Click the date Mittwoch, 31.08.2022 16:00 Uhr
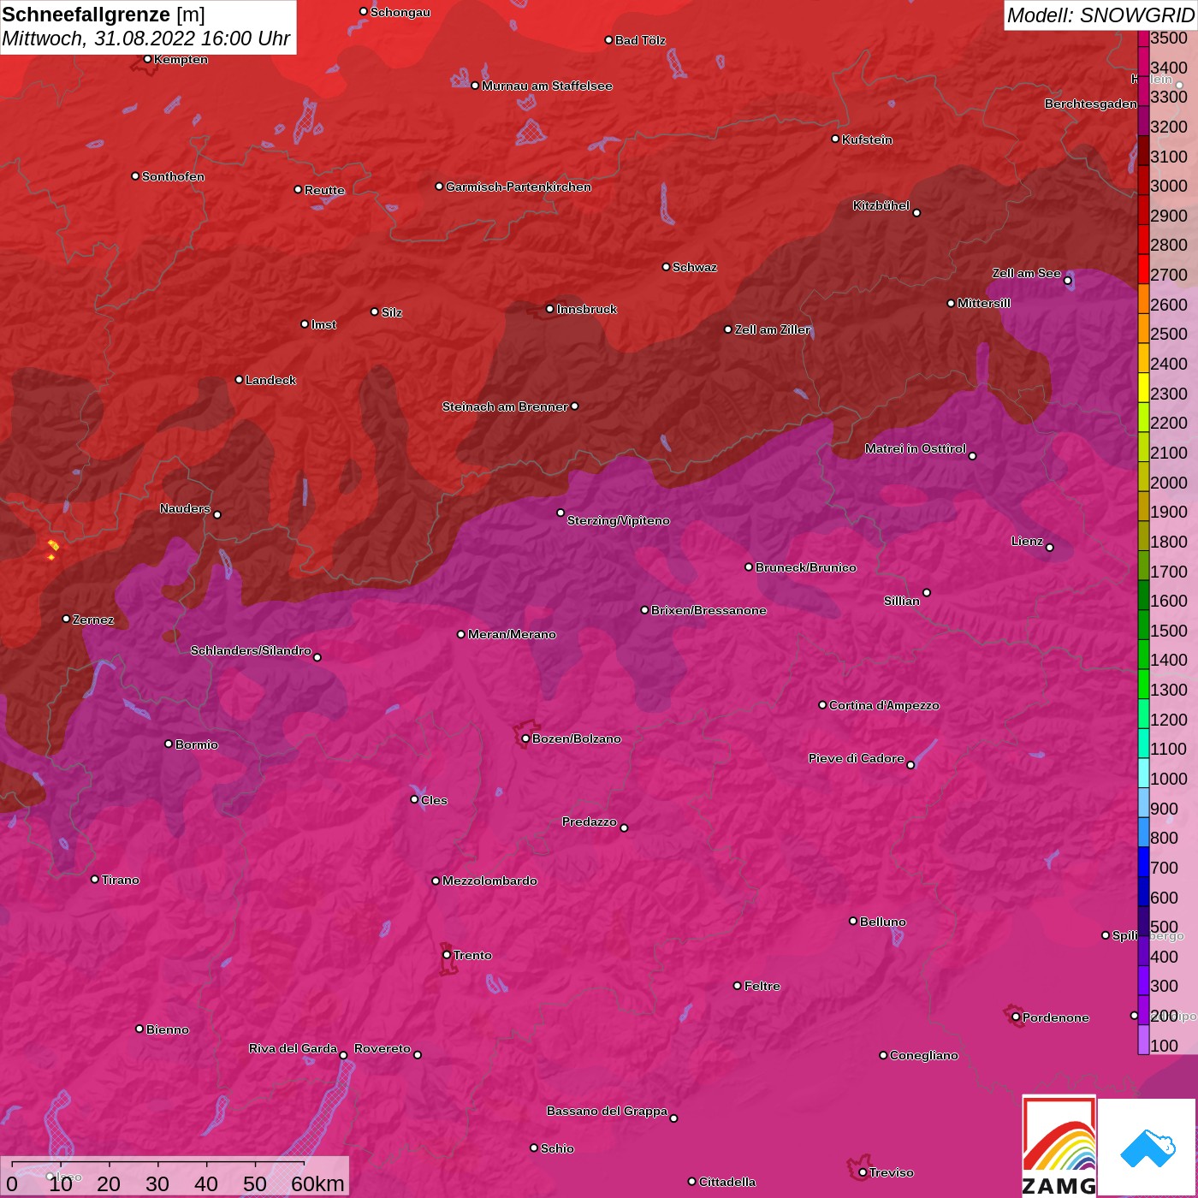This screenshot has width=1198, height=1198. 146,39
